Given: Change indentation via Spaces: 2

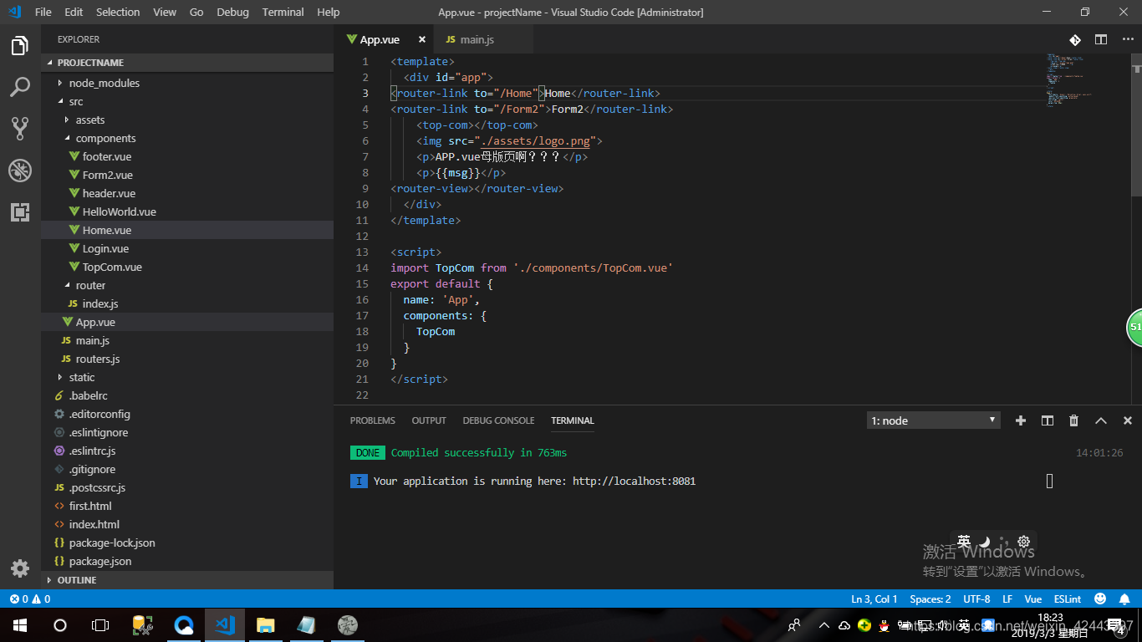Looking at the screenshot, I should point(930,599).
